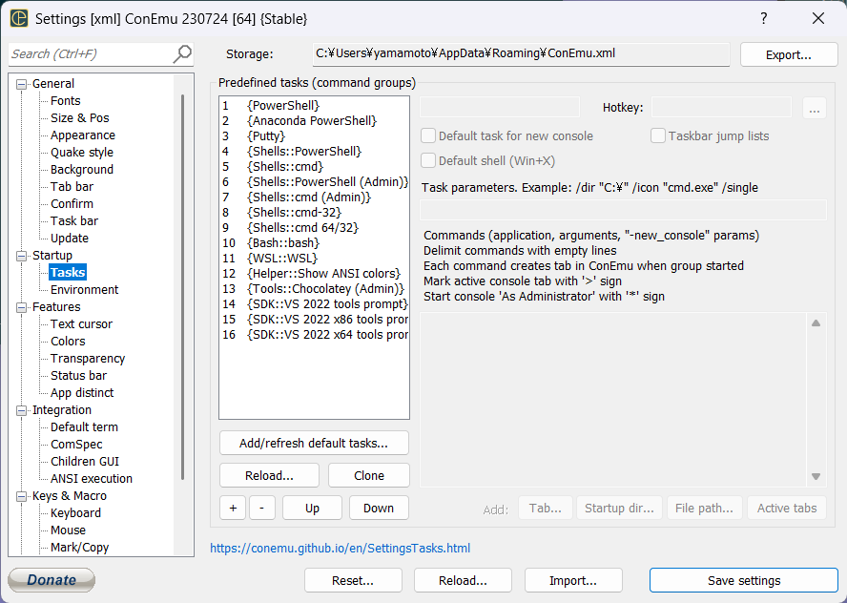This screenshot has width=847, height=603.
Task: Collapse the Features tree node
Action: [22, 307]
